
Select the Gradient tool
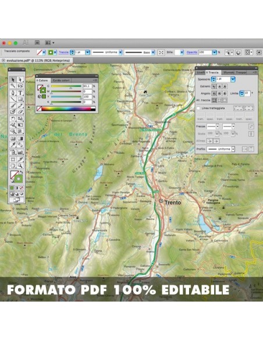[x=20, y=139]
